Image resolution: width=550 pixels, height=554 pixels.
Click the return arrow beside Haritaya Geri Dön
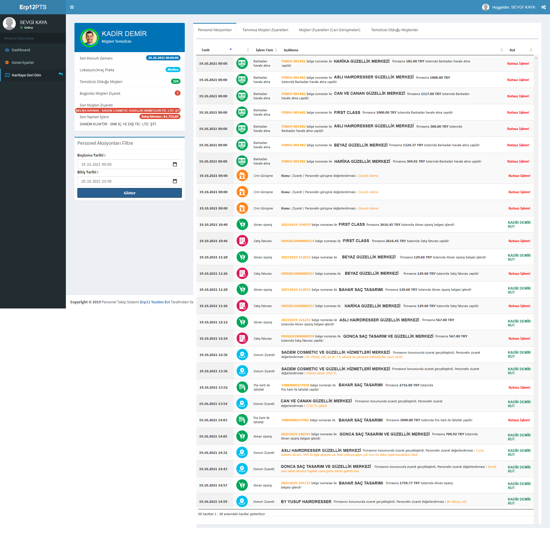pos(60,74)
